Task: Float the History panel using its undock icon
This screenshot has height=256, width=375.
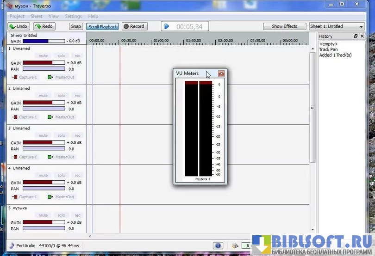Action: pos(356,36)
